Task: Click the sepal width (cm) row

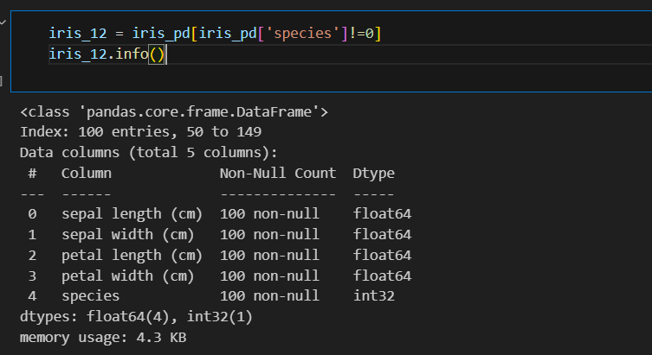Action: pos(127,234)
